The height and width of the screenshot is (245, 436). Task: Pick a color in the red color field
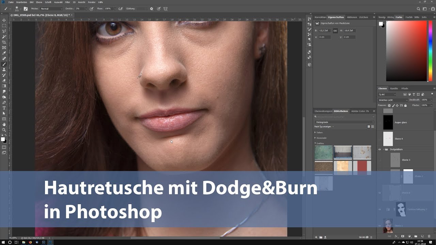[406, 51]
